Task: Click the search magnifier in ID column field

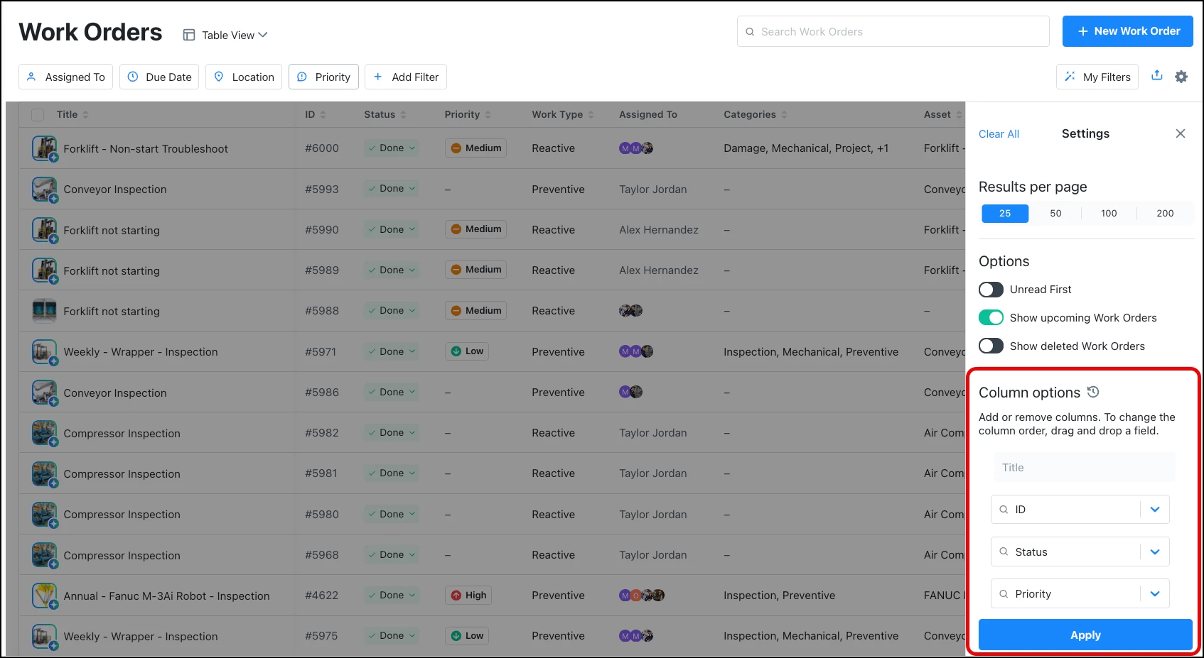Action: [x=1004, y=510]
